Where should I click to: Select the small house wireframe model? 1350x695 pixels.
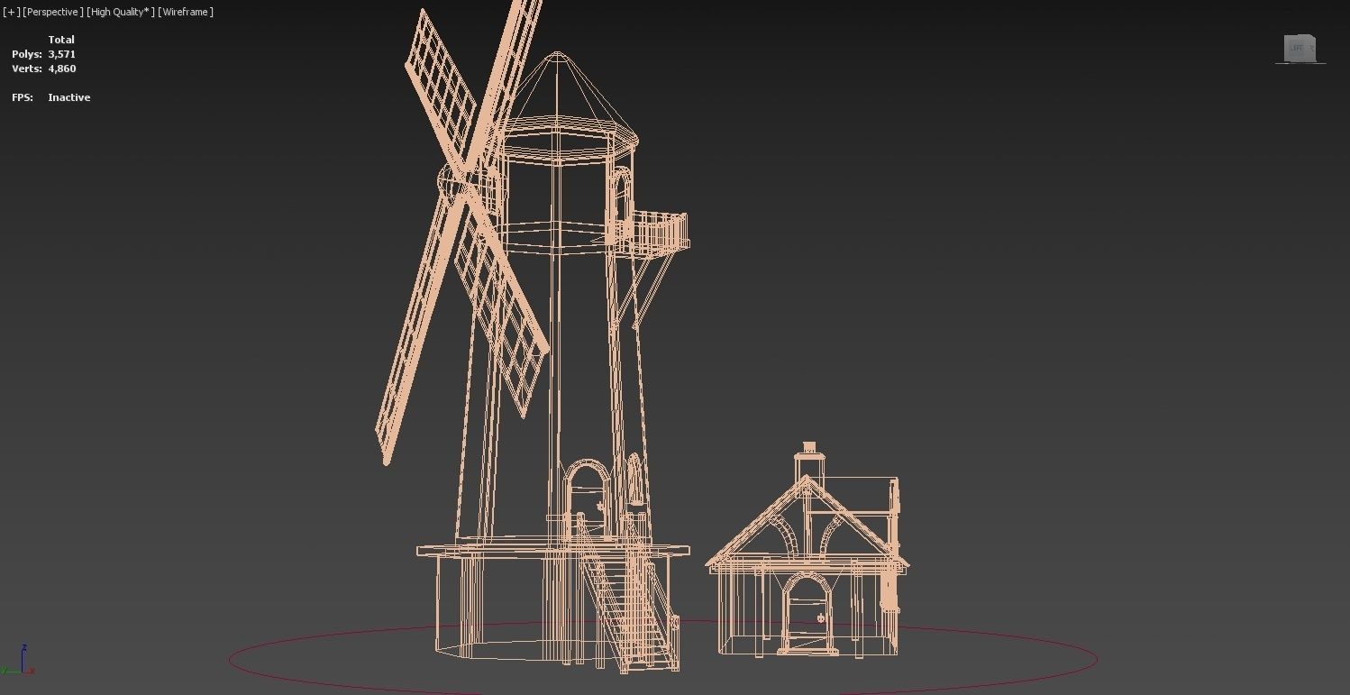(x=807, y=552)
